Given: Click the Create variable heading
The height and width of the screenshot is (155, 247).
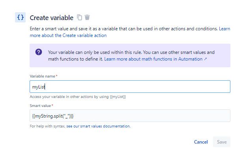Looking at the screenshot, I should coord(52,18).
